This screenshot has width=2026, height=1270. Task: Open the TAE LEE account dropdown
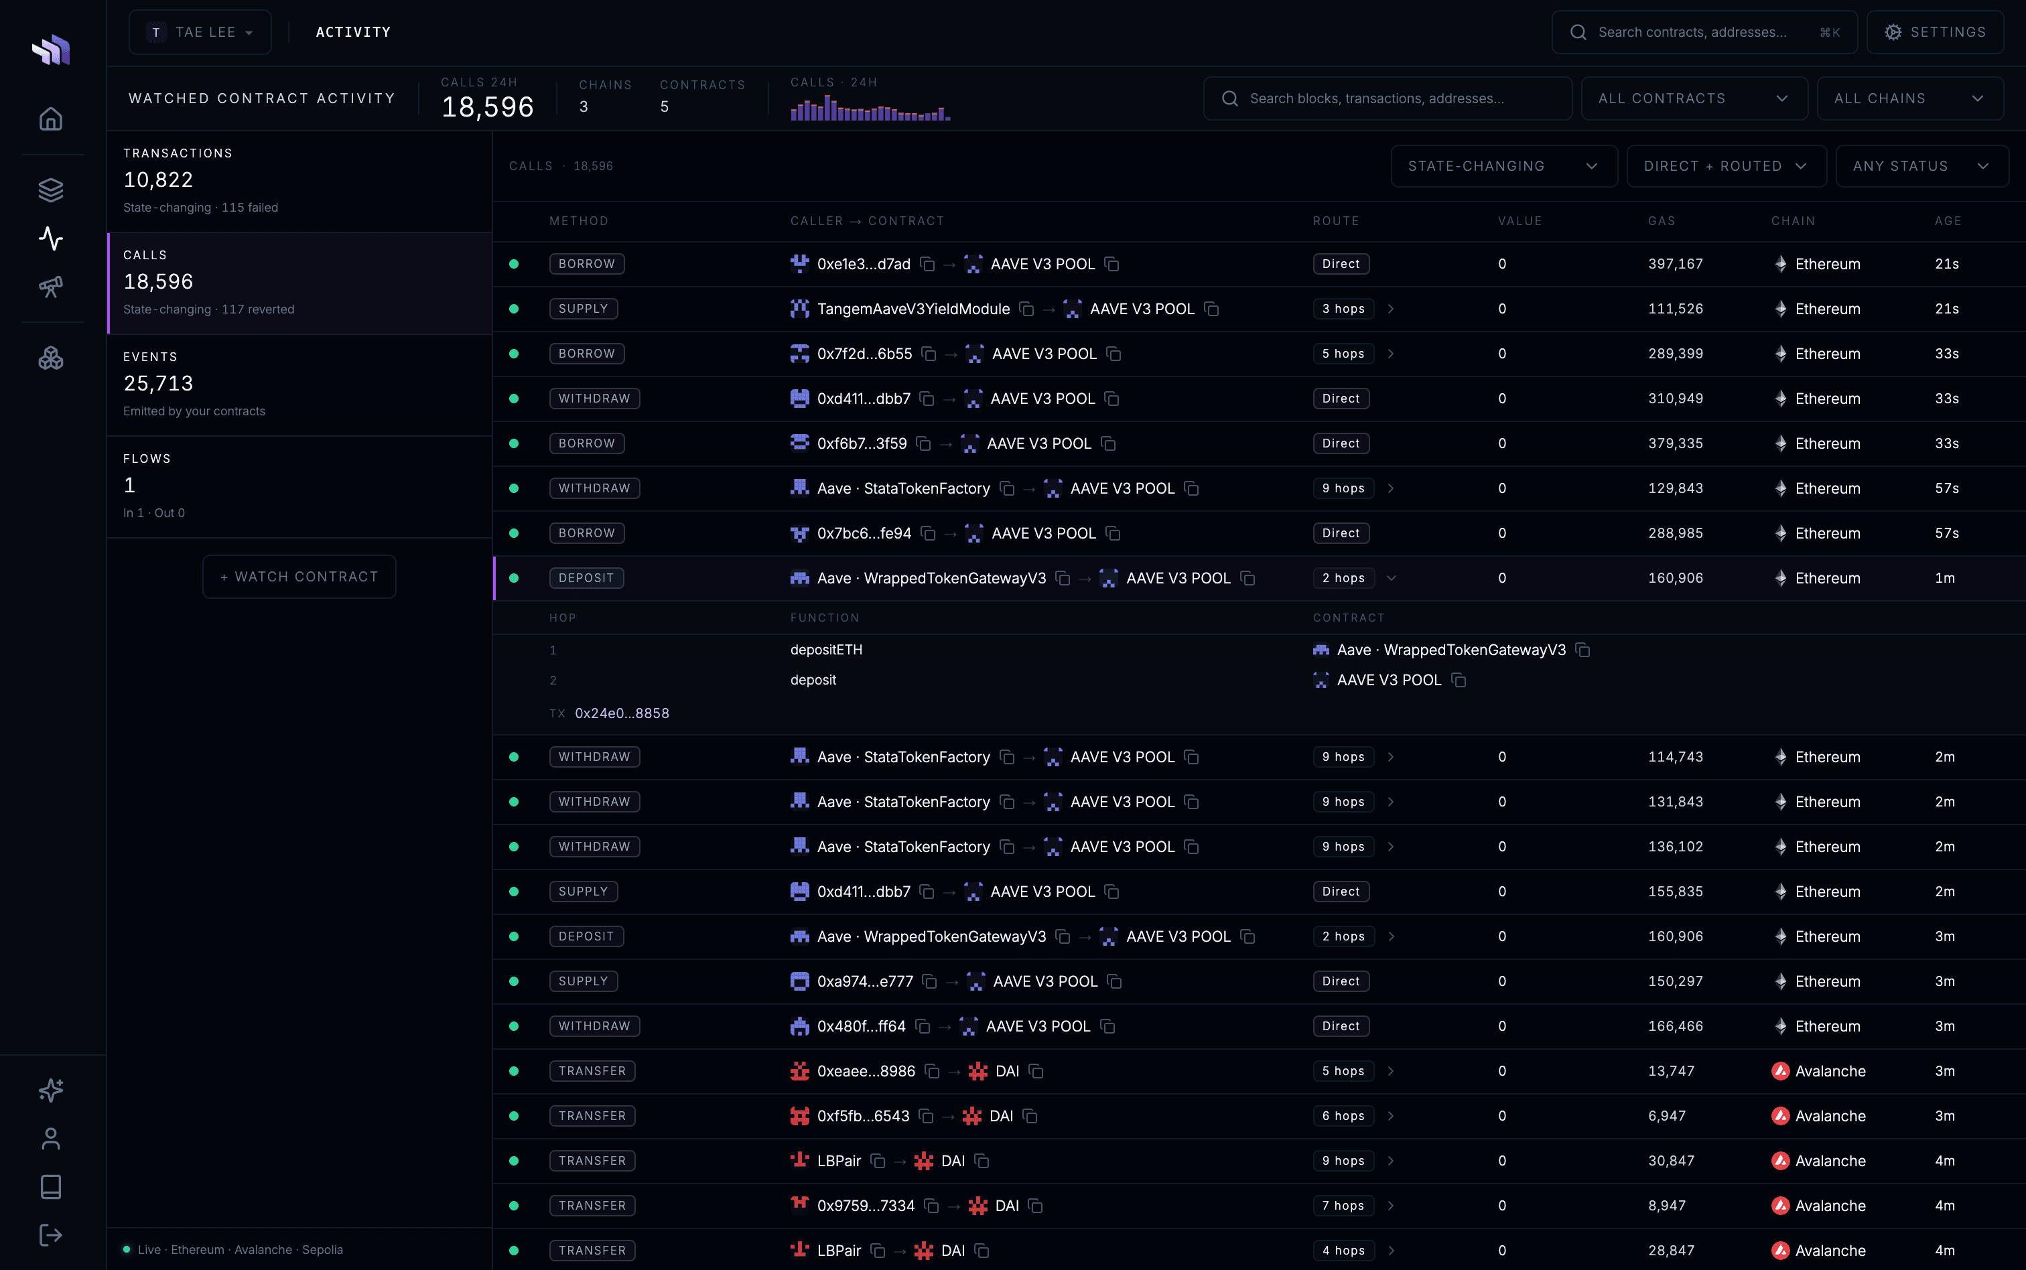(200, 32)
